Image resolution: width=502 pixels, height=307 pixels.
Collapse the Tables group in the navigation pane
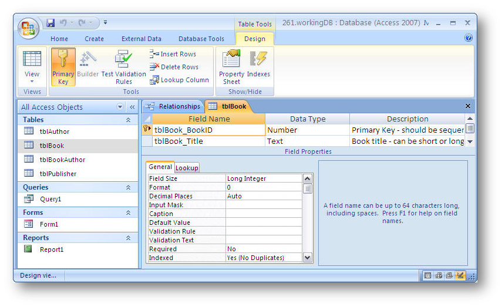(128, 120)
